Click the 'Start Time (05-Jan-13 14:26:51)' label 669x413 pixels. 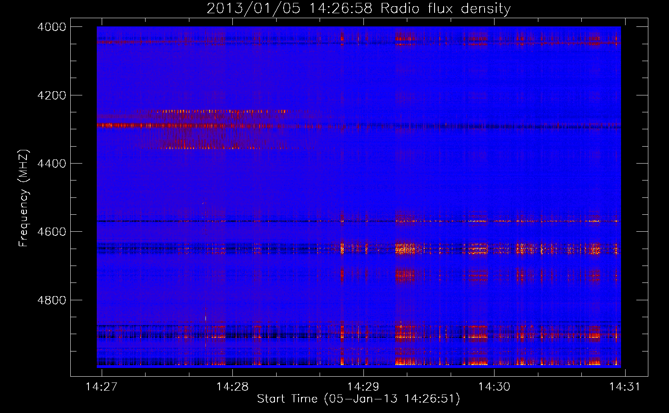358,399
